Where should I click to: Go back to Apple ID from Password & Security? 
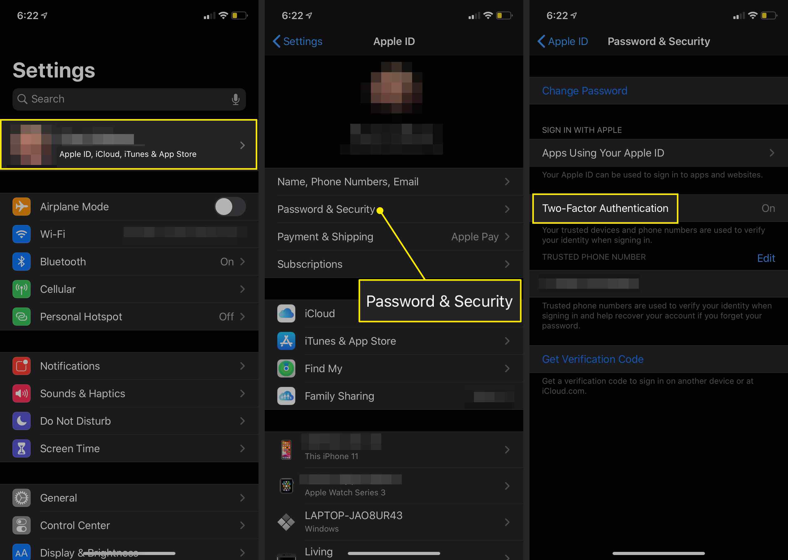click(x=562, y=41)
